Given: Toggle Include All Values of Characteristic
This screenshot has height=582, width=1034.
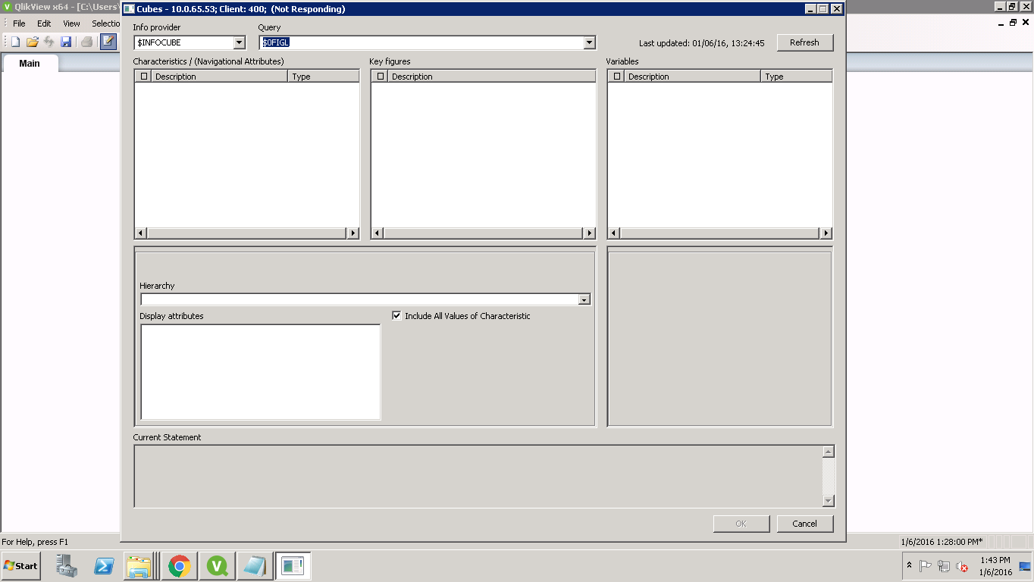Looking at the screenshot, I should click(x=396, y=316).
